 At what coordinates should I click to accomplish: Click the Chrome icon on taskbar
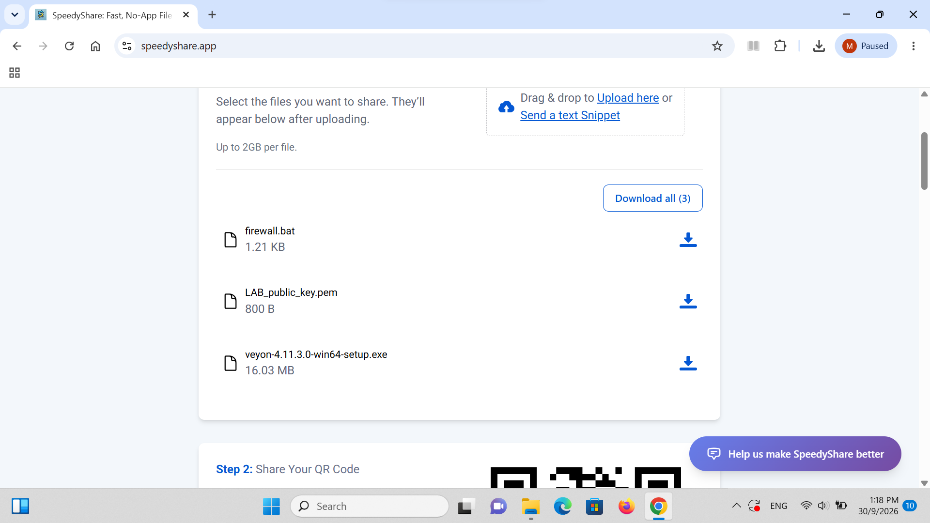pos(658,507)
